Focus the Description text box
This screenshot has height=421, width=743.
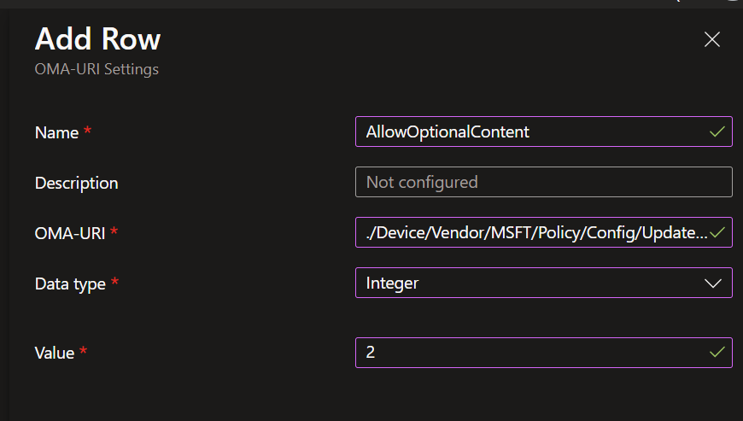[543, 182]
